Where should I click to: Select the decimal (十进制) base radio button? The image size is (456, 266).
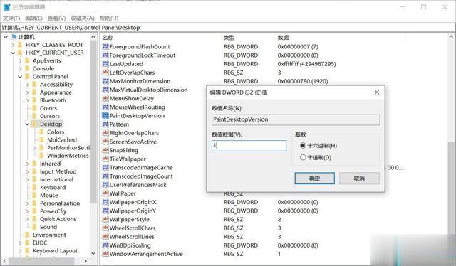click(x=303, y=157)
